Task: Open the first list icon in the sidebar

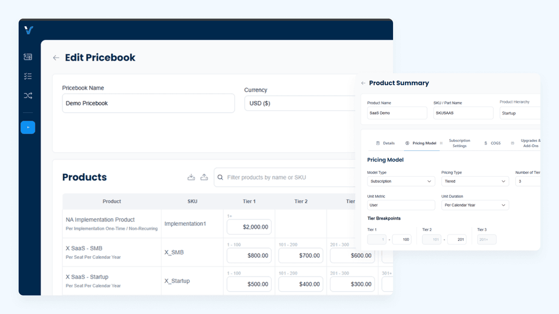Action: 28,57
